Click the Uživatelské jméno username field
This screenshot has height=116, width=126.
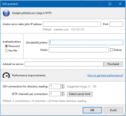point(86,43)
